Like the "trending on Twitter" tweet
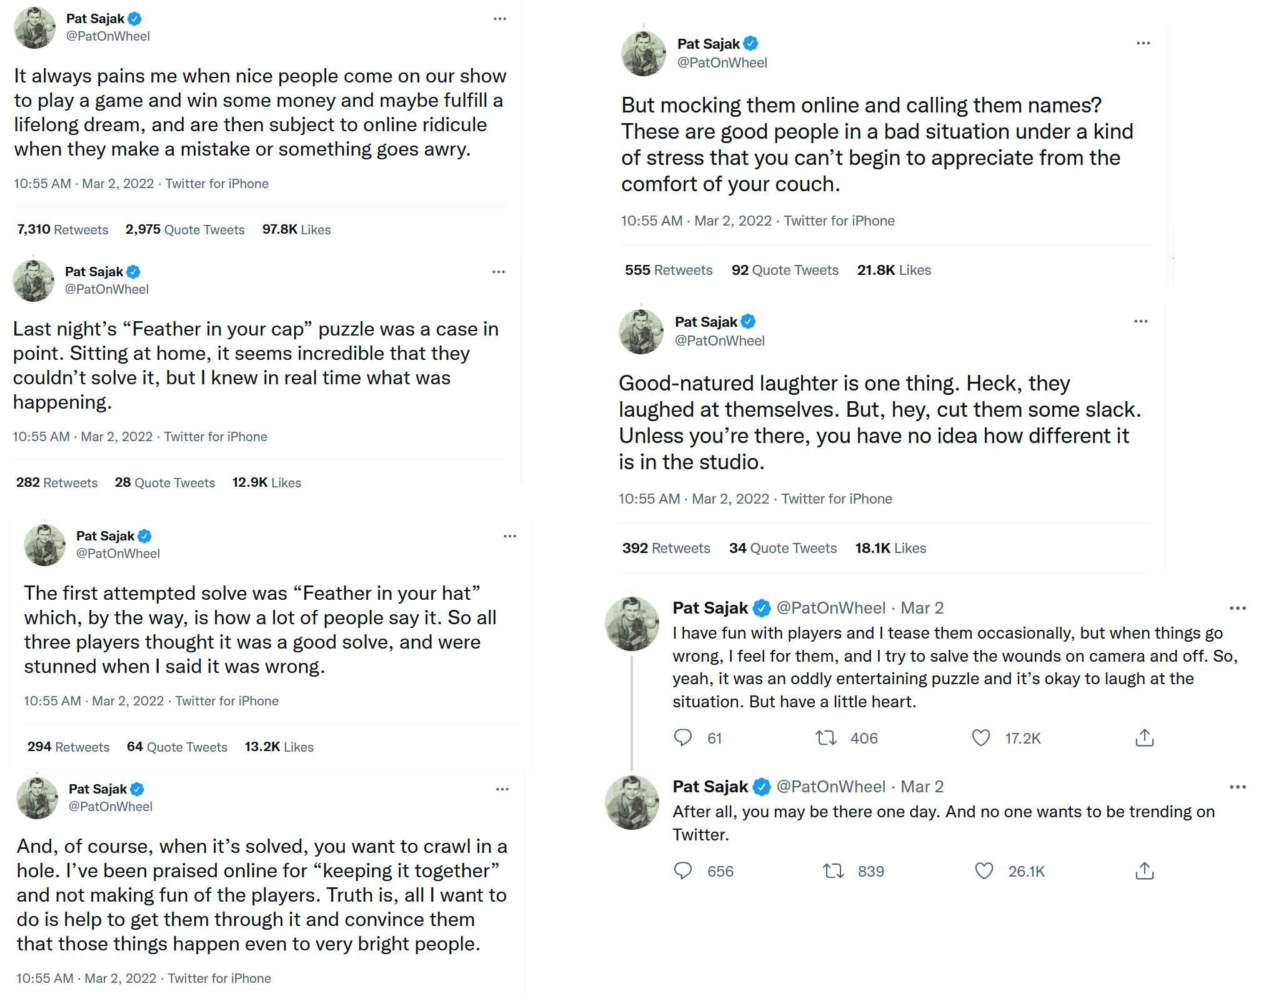The image size is (1276, 996). [x=984, y=871]
